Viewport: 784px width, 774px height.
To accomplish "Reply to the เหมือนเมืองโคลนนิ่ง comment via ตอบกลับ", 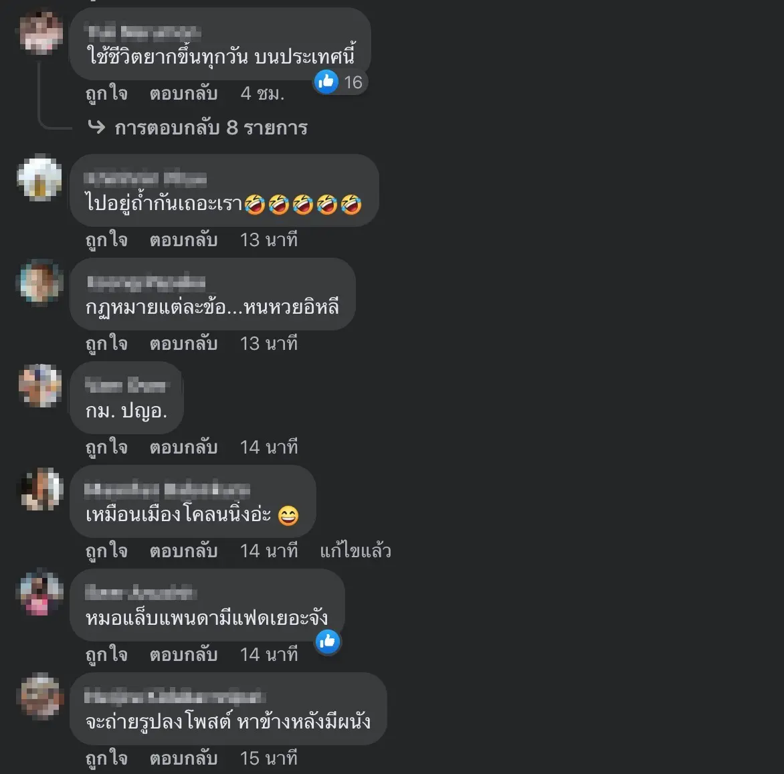I will click(183, 551).
